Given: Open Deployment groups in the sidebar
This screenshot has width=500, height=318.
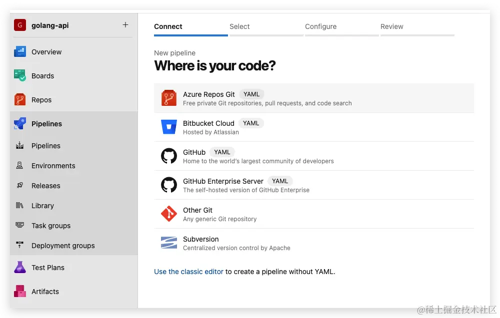Looking at the screenshot, I should pyautogui.click(x=63, y=246).
